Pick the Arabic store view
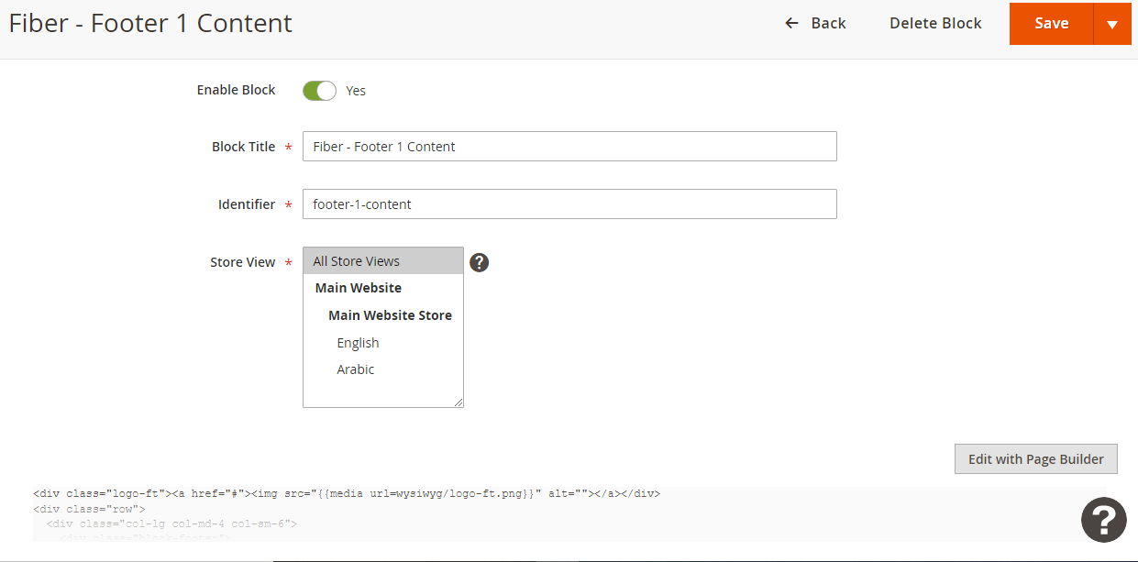The image size is (1138, 562). coord(356,369)
